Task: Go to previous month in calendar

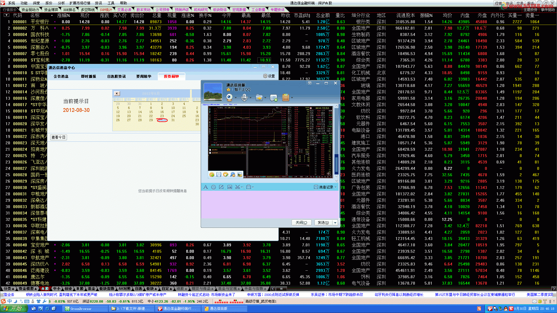Action: pos(117,93)
